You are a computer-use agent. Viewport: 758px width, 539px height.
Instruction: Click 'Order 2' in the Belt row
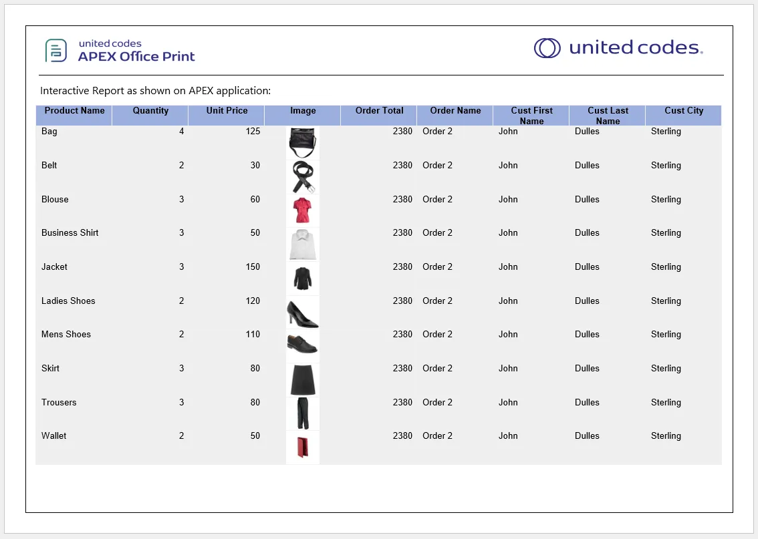pos(438,165)
